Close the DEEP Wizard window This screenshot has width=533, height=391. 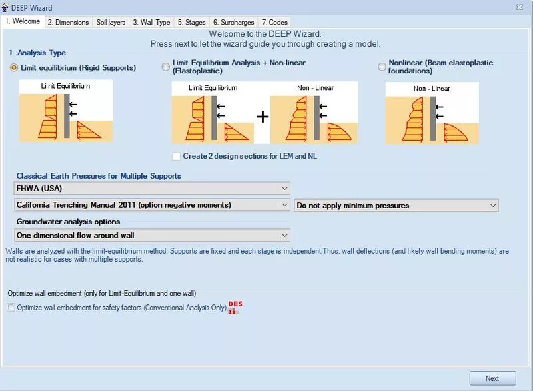pos(520,7)
